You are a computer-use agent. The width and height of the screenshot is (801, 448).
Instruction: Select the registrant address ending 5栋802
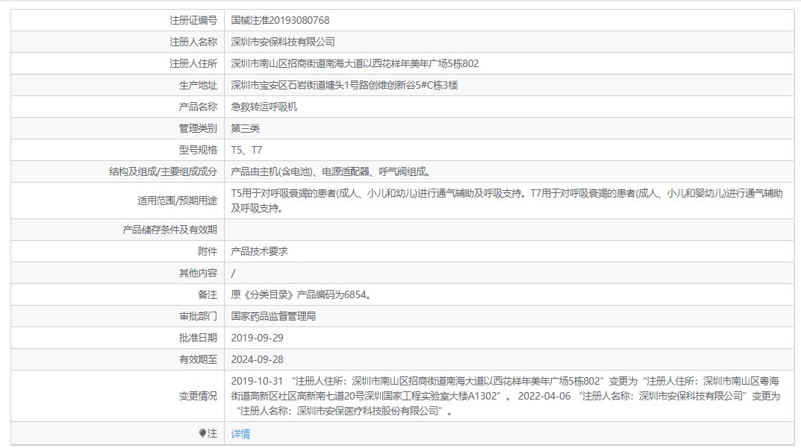tap(355, 64)
